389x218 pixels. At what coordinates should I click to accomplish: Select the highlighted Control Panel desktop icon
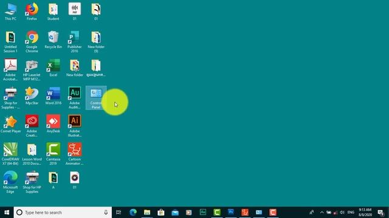tap(96, 98)
